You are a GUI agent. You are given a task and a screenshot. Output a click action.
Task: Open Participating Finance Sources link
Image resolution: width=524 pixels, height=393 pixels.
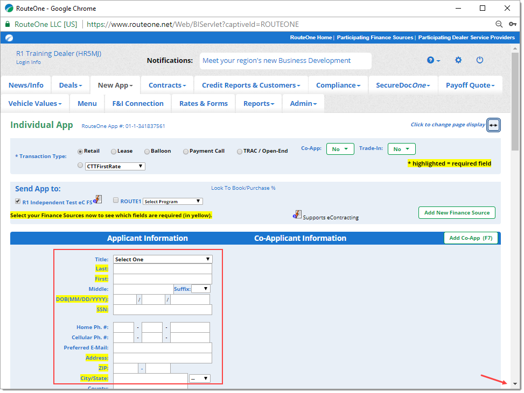click(x=375, y=38)
